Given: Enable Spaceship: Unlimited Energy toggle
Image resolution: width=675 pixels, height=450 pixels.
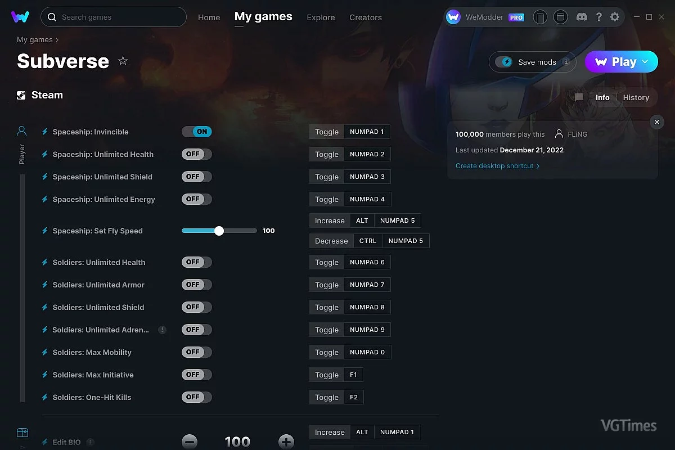Looking at the screenshot, I should [x=197, y=199].
